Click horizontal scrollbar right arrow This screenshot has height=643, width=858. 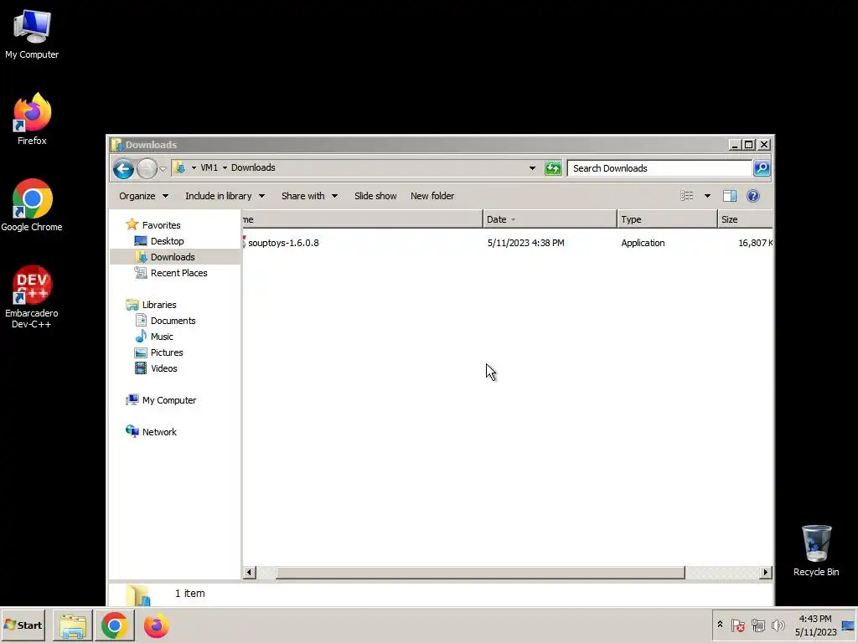[x=766, y=573]
